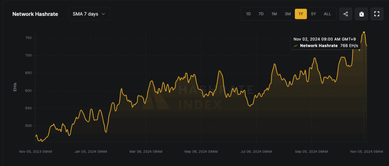Image resolution: width=389 pixels, height=166 pixels.
Task: Switch to the 1M range
Action: [274, 14]
